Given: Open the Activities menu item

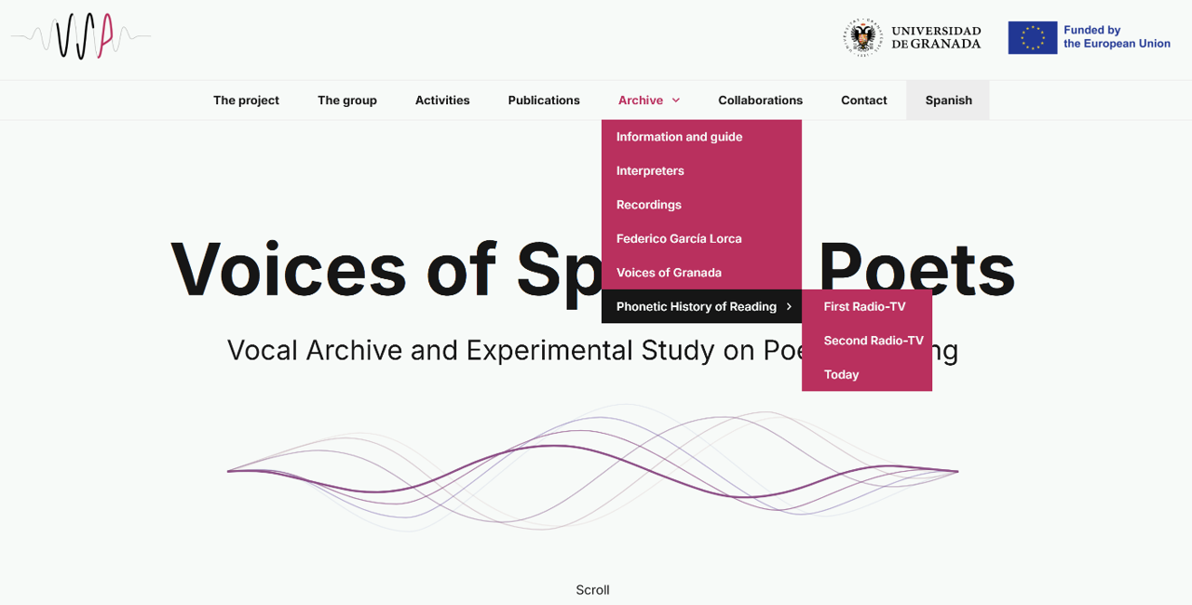Looking at the screenshot, I should 442,101.
